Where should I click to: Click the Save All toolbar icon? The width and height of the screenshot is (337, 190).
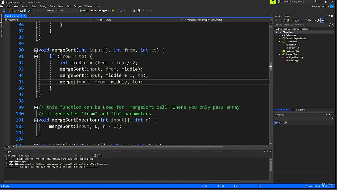[29, 11]
